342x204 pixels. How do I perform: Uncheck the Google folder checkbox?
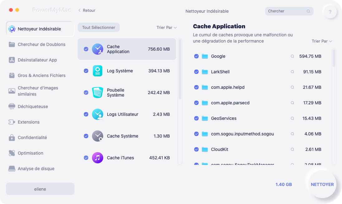(196, 56)
